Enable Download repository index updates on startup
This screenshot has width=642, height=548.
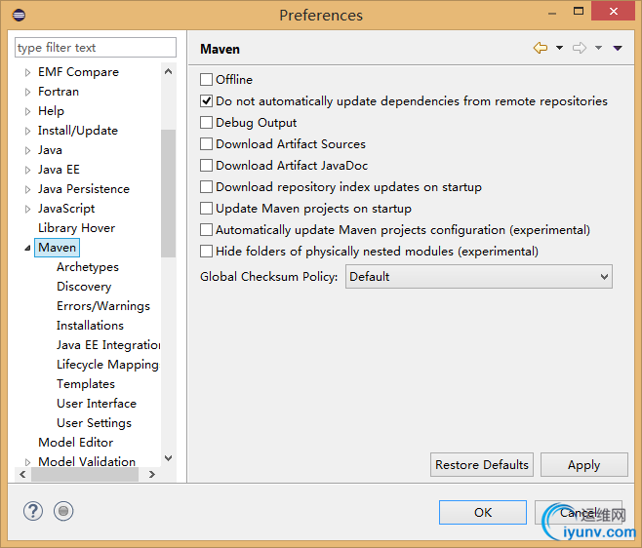[207, 187]
